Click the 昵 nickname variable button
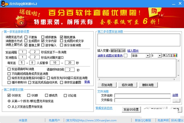184x123 pixels. pos(112,50)
